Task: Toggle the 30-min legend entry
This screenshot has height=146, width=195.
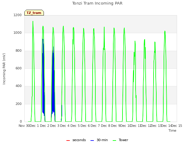Action: pyautogui.click(x=99, y=140)
